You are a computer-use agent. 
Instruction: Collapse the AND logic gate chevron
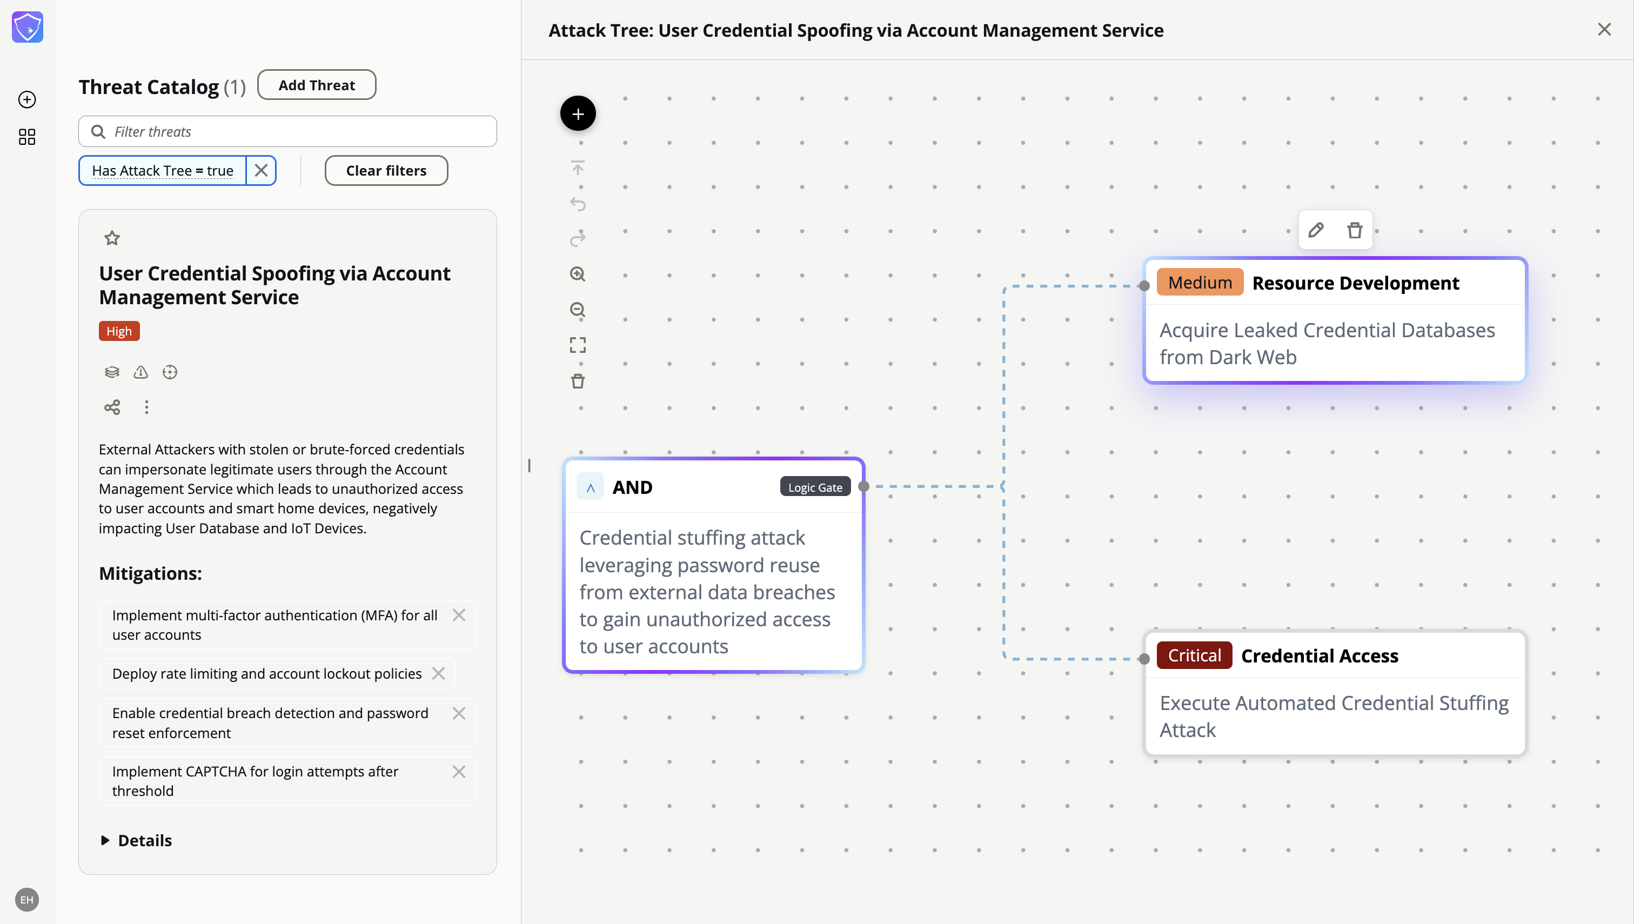(x=590, y=487)
